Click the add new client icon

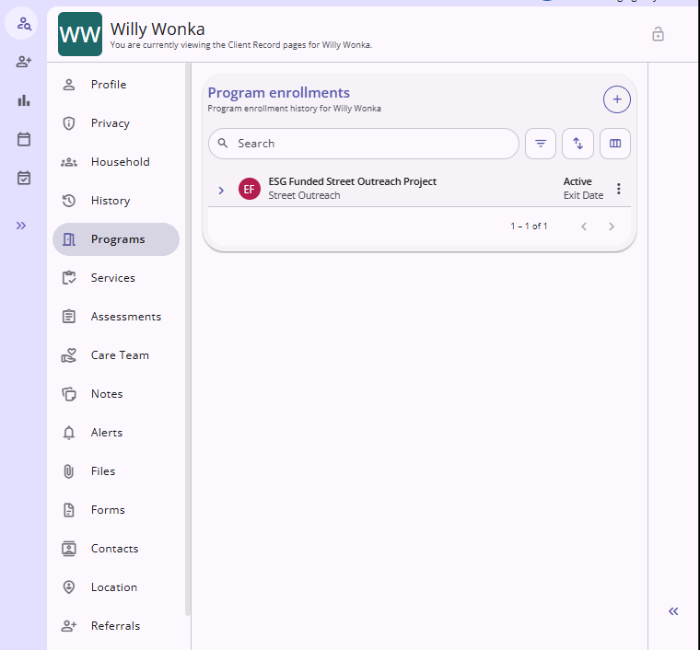pos(24,62)
